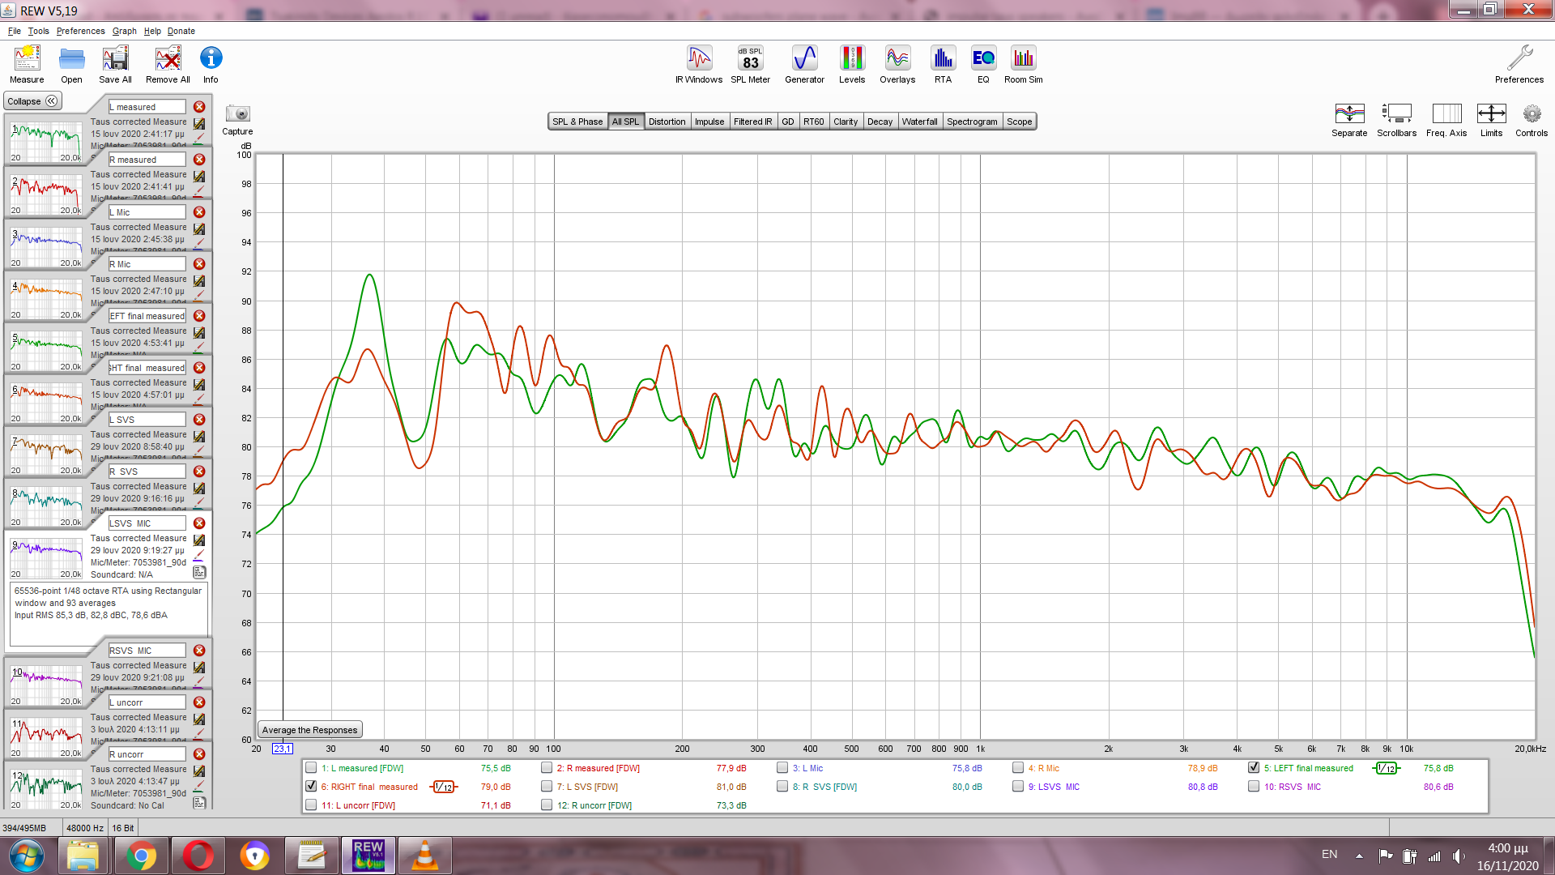Enable the L measured trace checkbox
This screenshot has width=1555, height=875.
311,768
